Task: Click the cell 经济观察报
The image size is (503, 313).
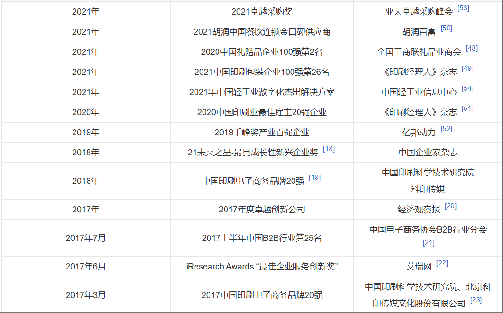Action: coord(428,210)
